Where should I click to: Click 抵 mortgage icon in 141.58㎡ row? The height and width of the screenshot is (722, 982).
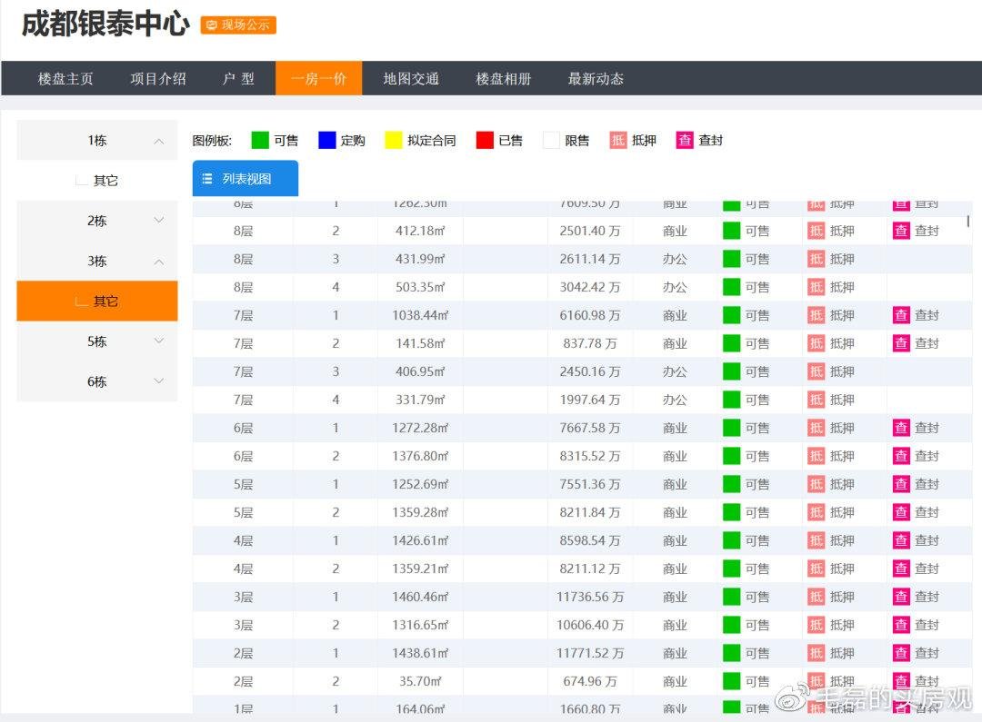[816, 343]
